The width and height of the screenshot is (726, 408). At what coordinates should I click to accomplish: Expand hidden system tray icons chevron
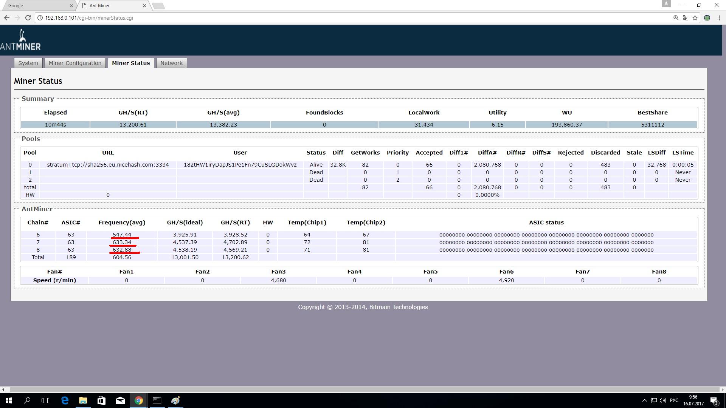click(644, 400)
